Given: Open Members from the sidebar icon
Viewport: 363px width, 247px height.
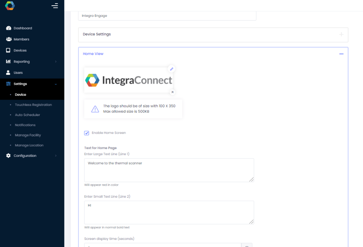Looking at the screenshot, I should [8, 39].
